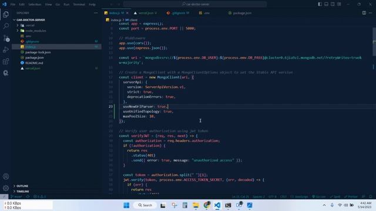
Task: Click the VS Code logo in title bar
Action: coord(4,4)
